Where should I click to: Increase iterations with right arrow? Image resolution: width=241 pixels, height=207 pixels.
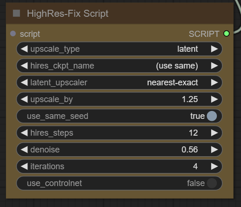[x=214, y=166]
